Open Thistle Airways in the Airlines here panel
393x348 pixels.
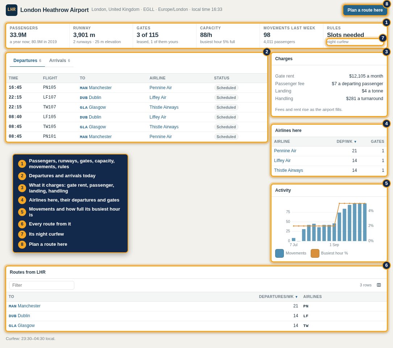tap(289, 170)
